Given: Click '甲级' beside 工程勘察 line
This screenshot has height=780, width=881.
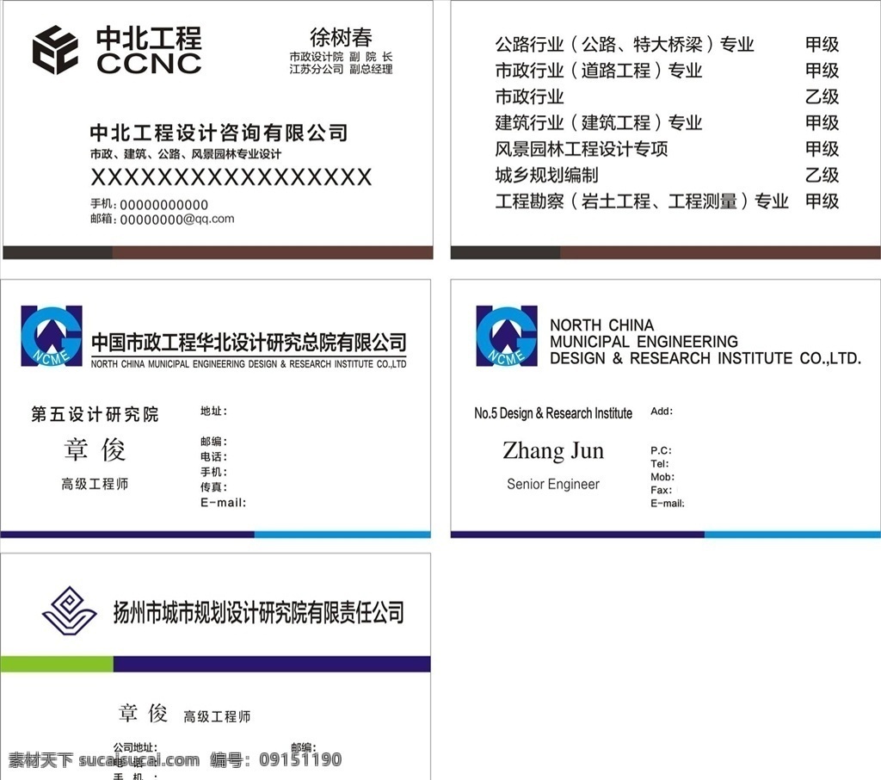Looking at the screenshot, I should click(822, 201).
